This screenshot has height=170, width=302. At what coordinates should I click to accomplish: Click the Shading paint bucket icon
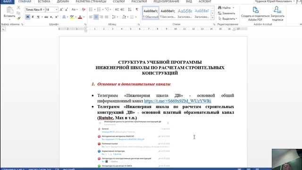coord(124,17)
